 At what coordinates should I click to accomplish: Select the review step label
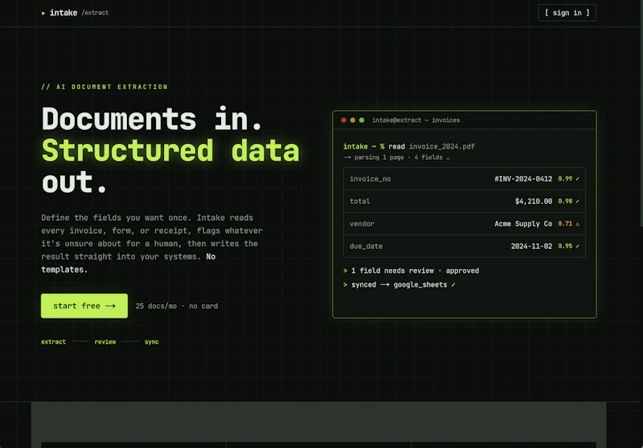105,342
